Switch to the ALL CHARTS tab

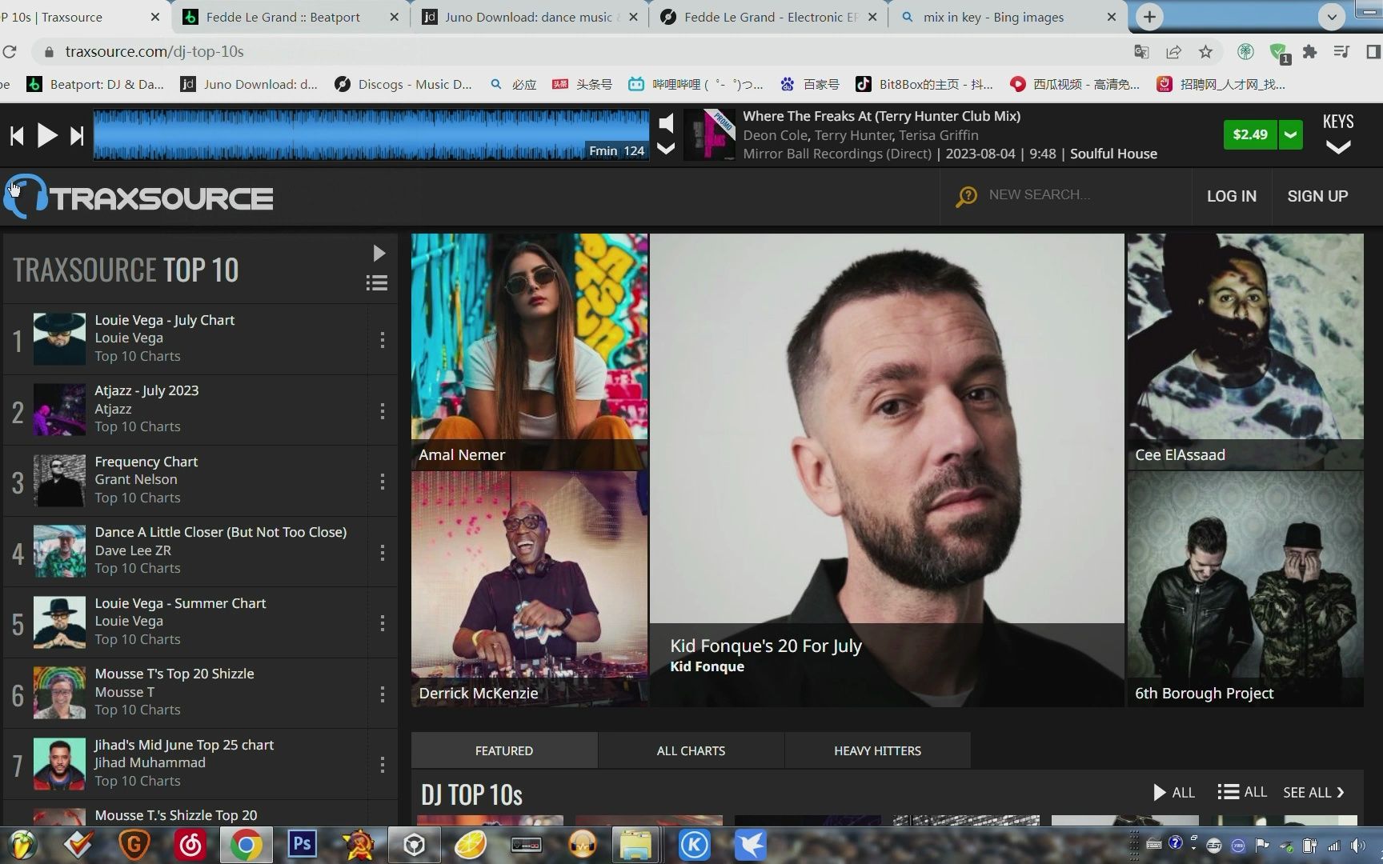691,750
